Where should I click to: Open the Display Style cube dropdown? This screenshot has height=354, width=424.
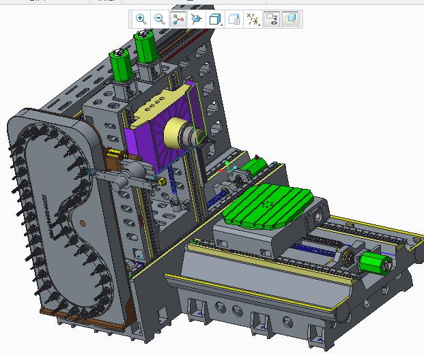pyautogui.click(x=216, y=19)
